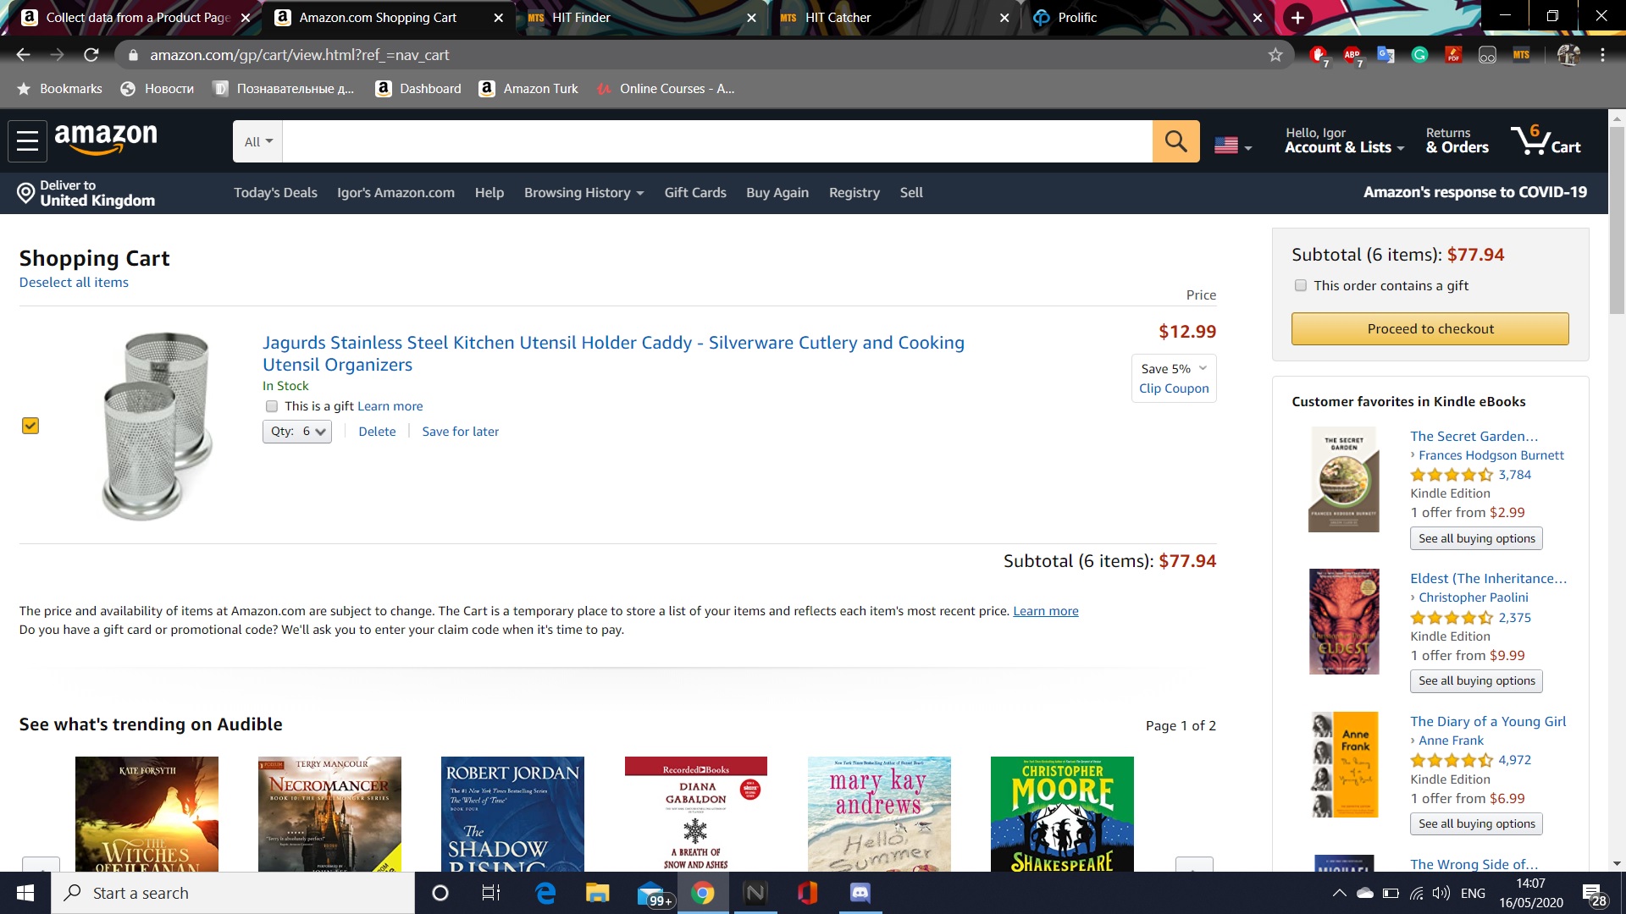1626x914 pixels.
Task: Click the page's vertical scrollbar thumb
Action: tap(1617, 220)
